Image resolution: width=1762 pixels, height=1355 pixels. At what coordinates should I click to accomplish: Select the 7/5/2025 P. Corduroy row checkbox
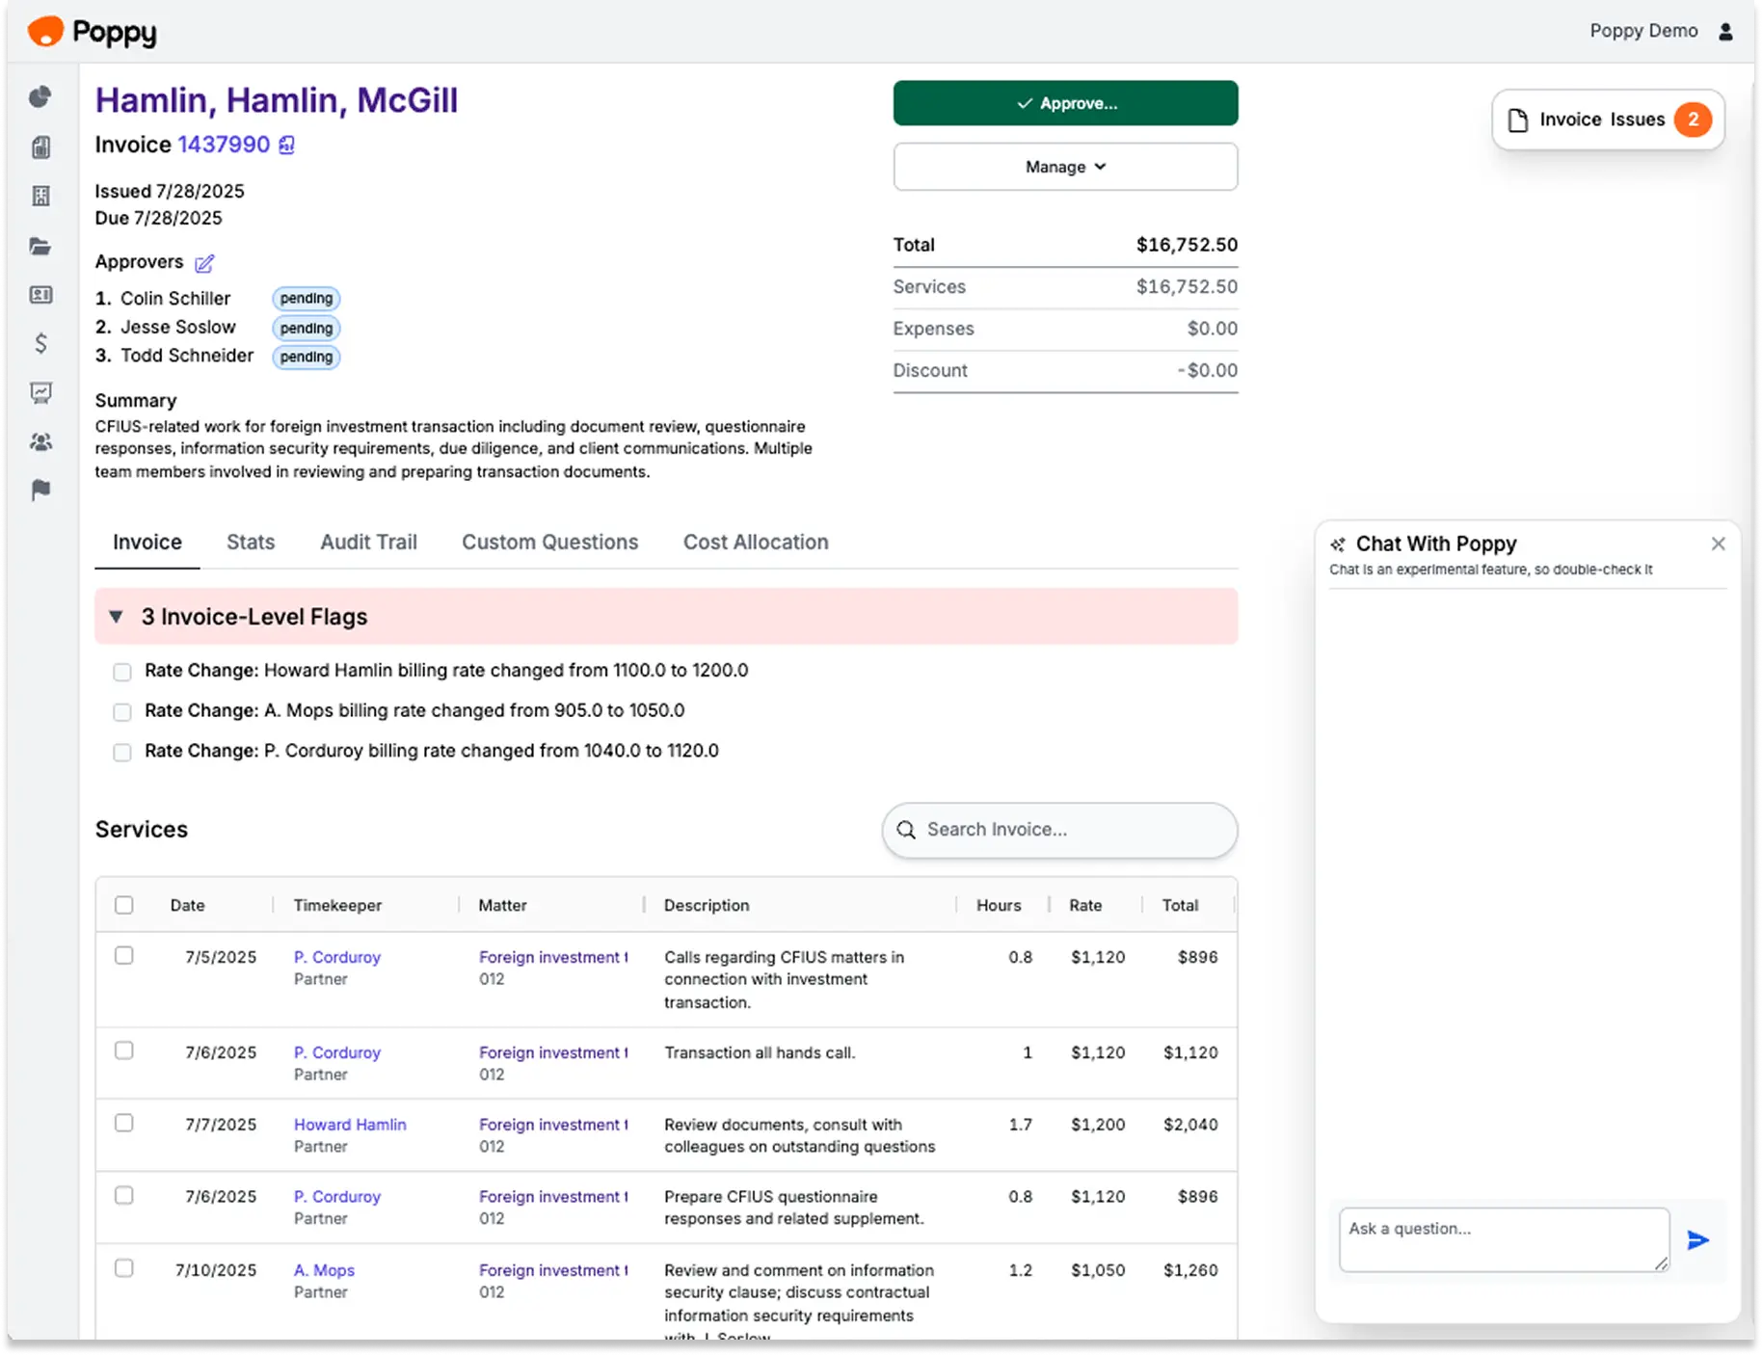[x=124, y=955]
